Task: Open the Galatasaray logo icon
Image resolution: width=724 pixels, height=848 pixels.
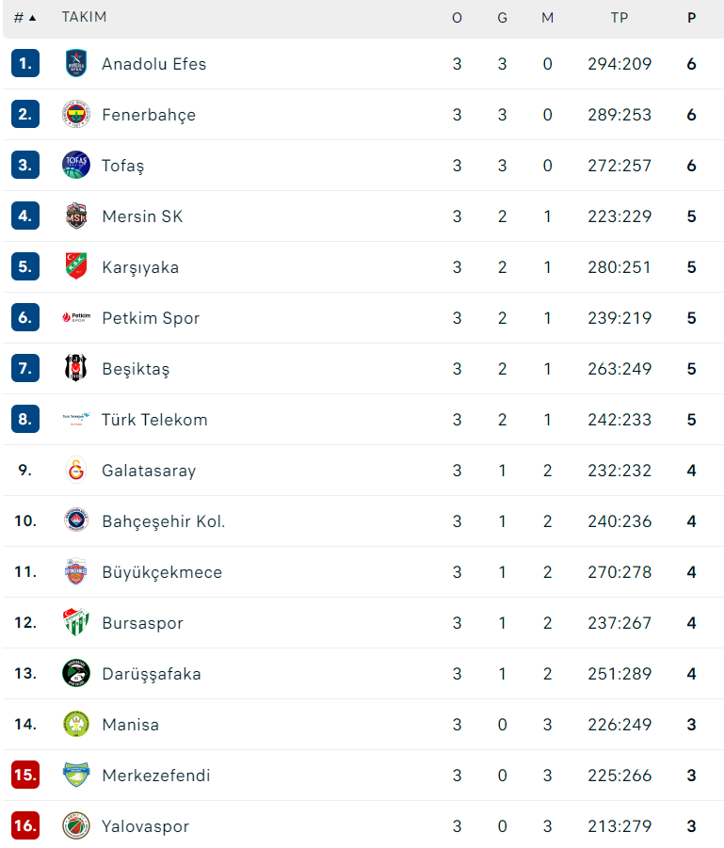Action: [76, 471]
